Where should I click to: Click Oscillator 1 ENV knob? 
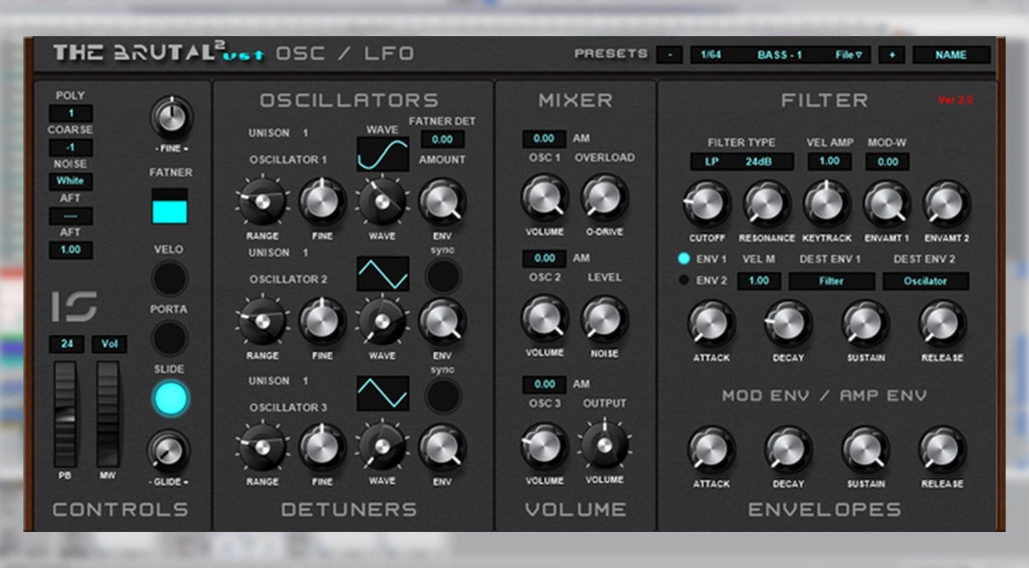(442, 201)
